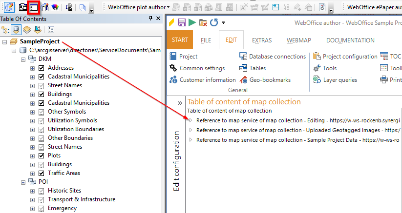Switch to the FILE tab
Image resolution: width=402 pixels, height=213 pixels.
[206, 40]
